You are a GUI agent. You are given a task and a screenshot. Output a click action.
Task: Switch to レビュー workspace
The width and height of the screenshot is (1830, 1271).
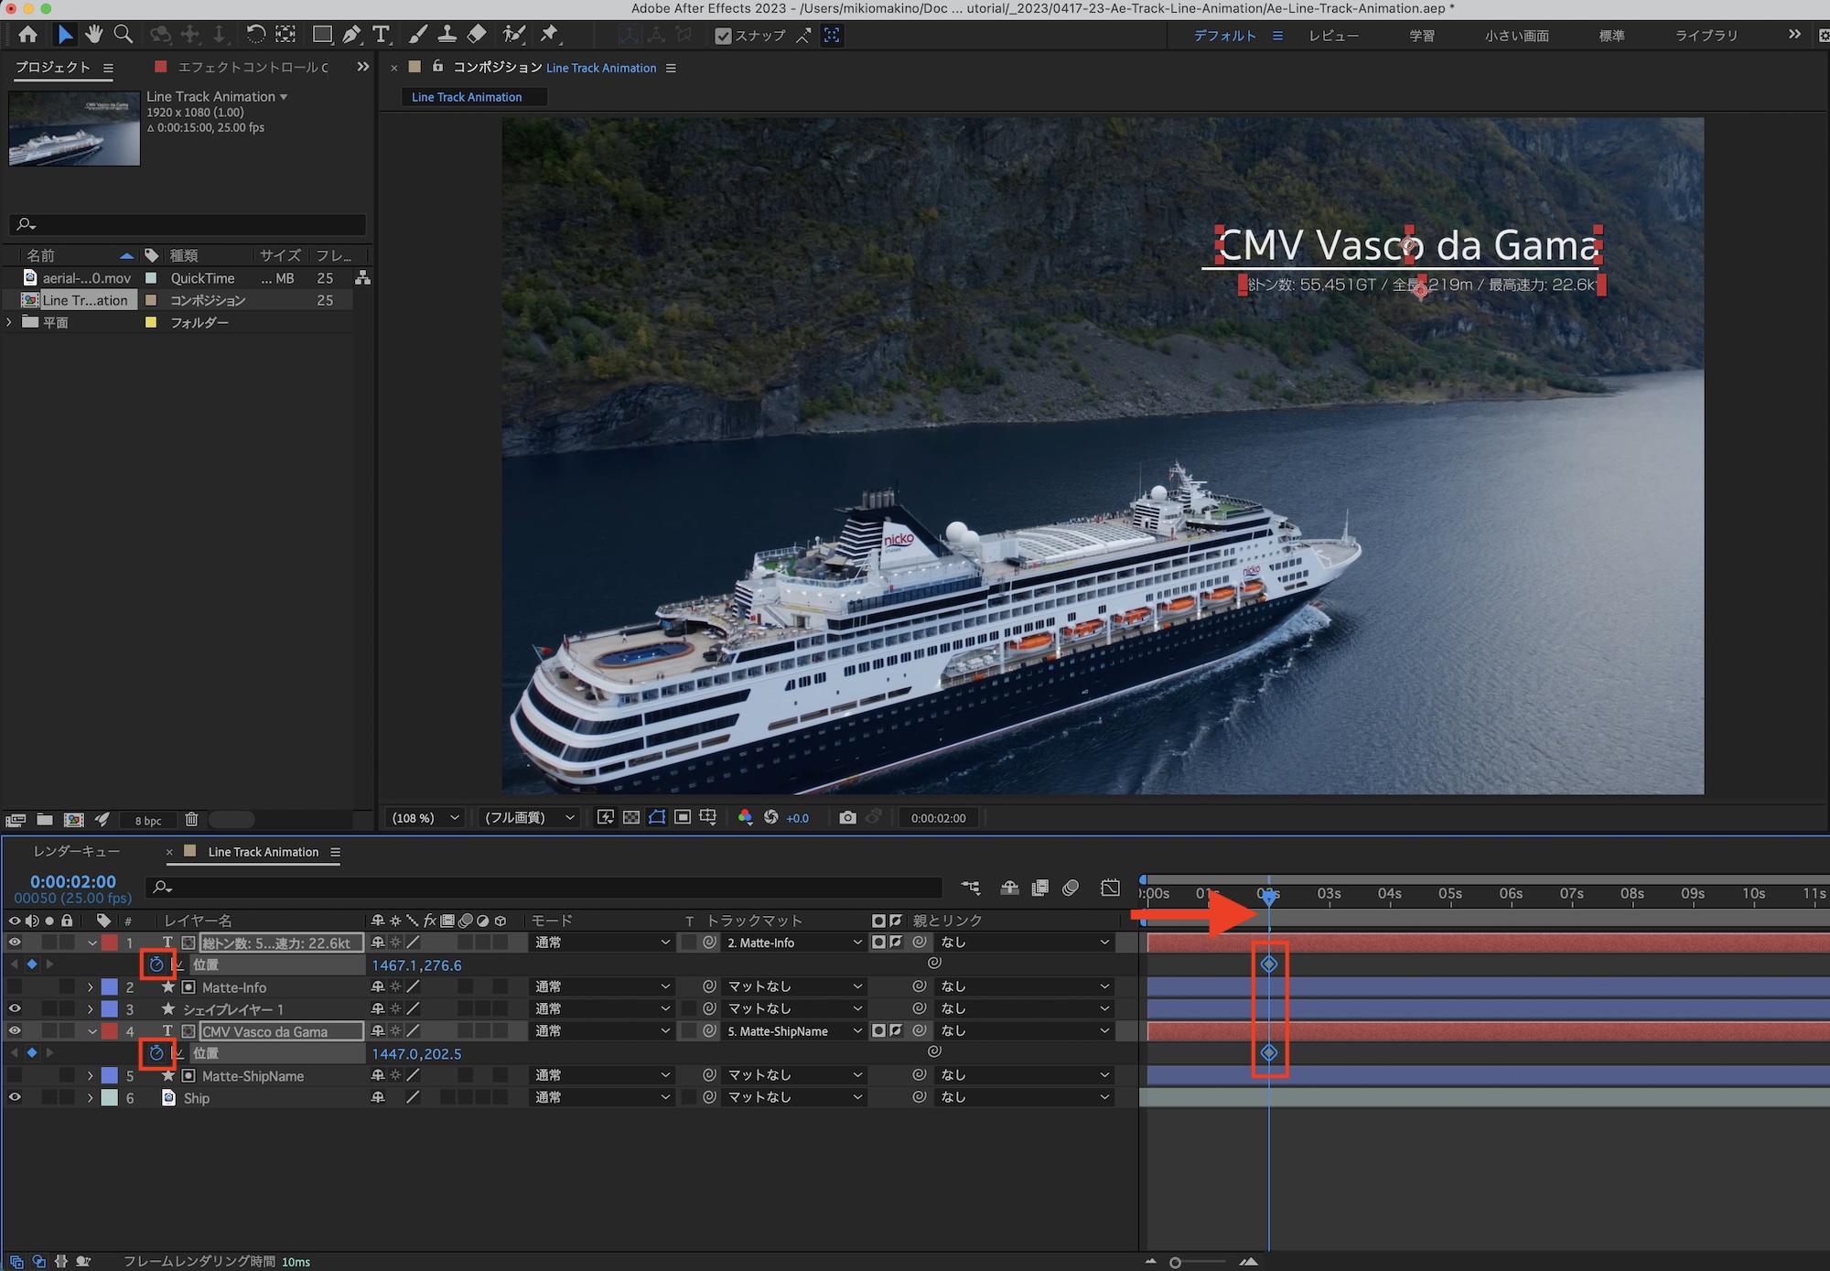click(1333, 36)
